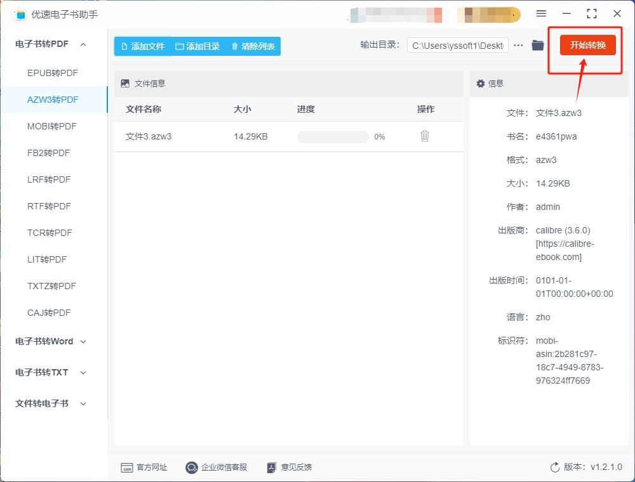Click the book name value e4361pwa
Image resolution: width=635 pixels, height=482 pixels.
pyautogui.click(x=556, y=137)
